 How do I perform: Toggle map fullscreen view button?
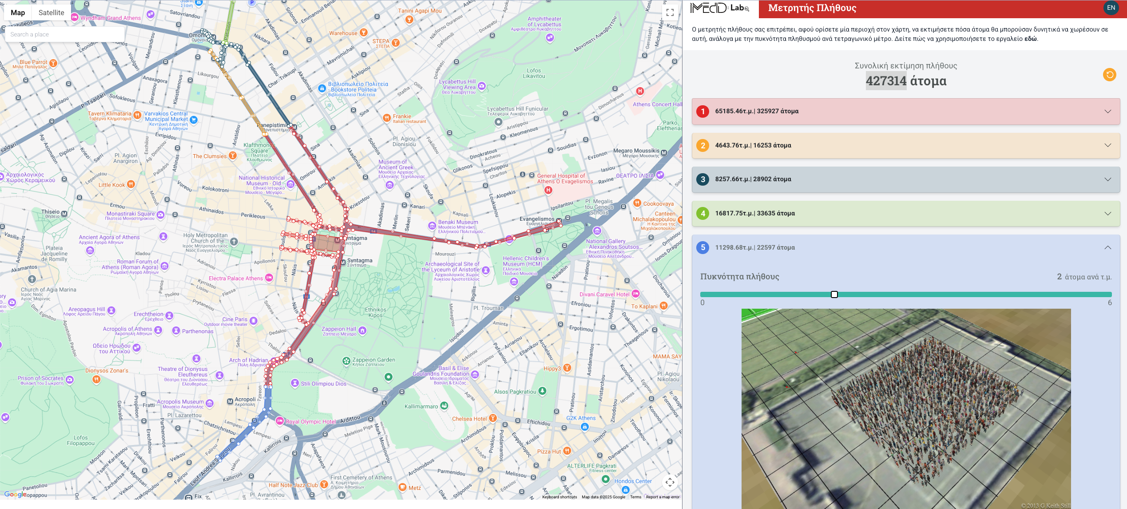coord(670,12)
